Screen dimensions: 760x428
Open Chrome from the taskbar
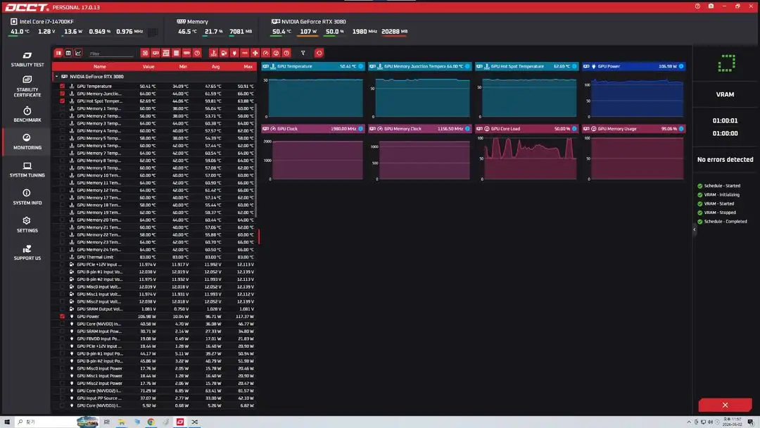151,422
